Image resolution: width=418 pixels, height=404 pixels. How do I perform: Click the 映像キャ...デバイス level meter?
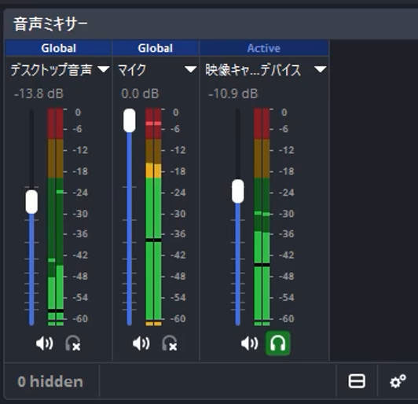click(x=262, y=217)
